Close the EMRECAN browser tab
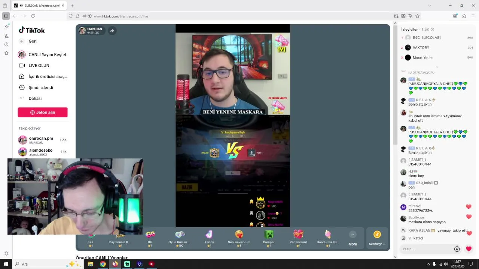The height and width of the screenshot is (269, 479). click(63, 6)
